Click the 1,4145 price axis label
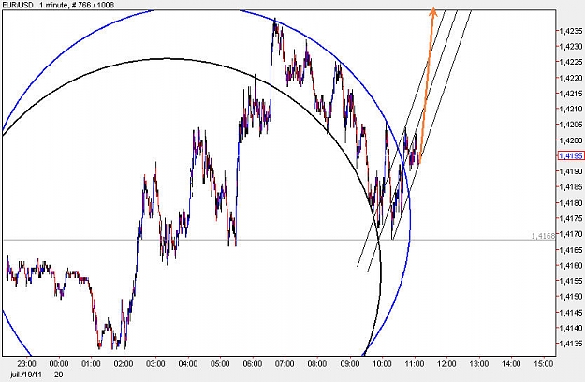This screenshot has width=585, height=382. pos(572,313)
